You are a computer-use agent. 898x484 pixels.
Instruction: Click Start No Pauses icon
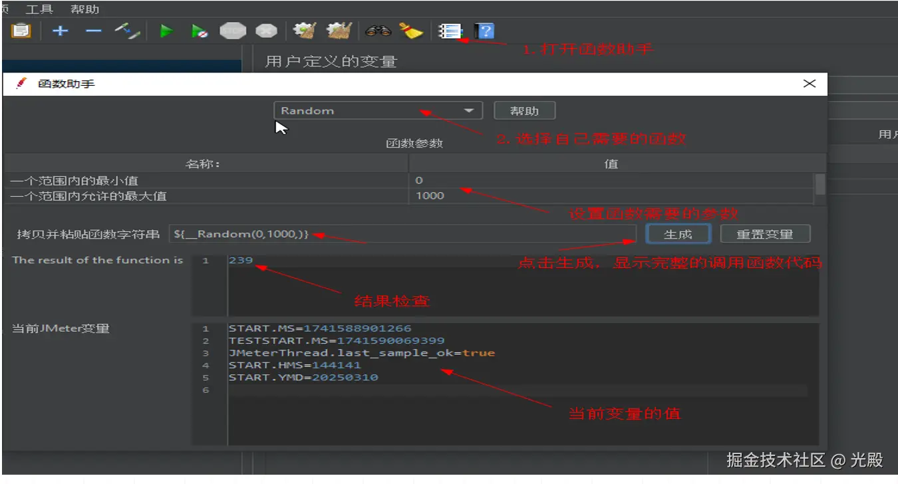coord(199,31)
